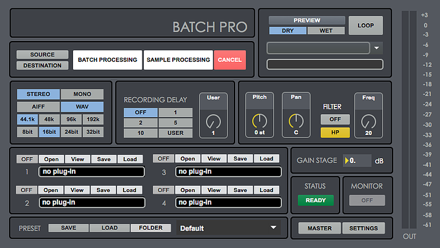Click the gain stage dB value field
The height and width of the screenshot is (248, 440).
(360, 161)
